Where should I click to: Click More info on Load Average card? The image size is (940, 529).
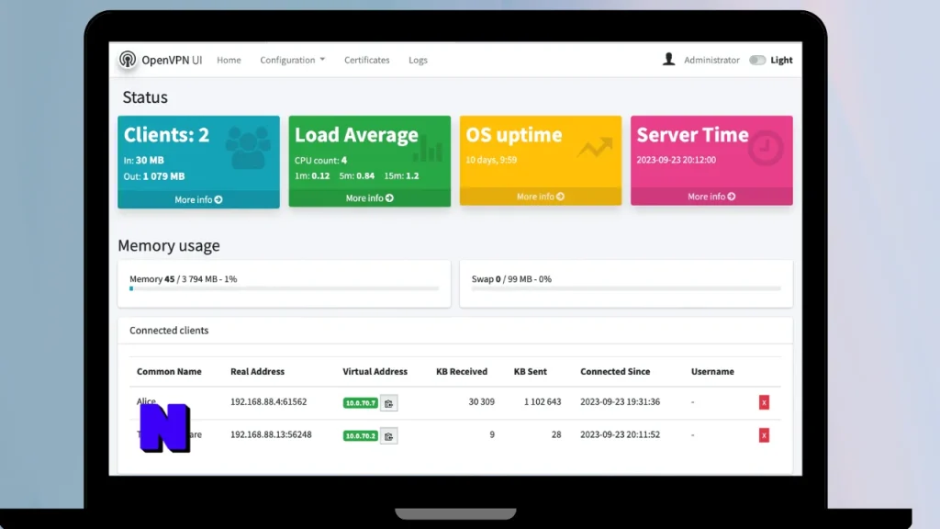369,198
